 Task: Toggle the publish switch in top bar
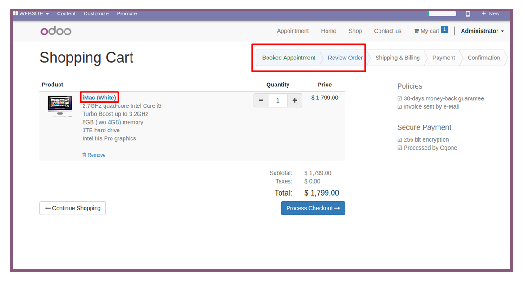click(x=442, y=13)
